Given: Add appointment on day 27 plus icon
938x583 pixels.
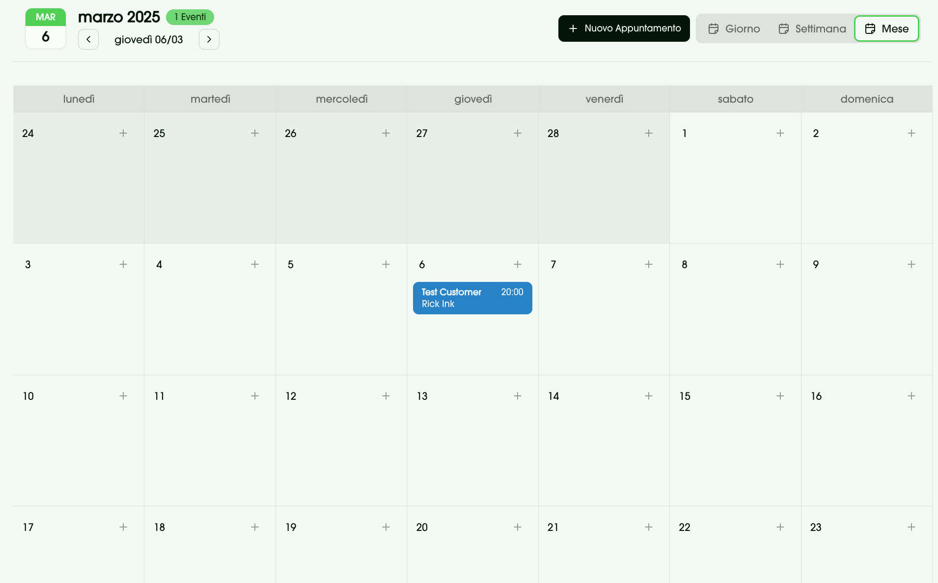Looking at the screenshot, I should click(518, 133).
